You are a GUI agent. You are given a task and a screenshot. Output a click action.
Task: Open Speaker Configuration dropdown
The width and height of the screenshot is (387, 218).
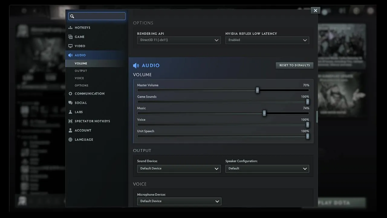(x=267, y=169)
